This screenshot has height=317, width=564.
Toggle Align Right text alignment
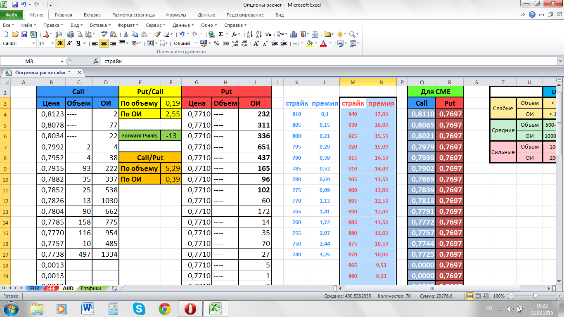pyautogui.click(x=113, y=43)
